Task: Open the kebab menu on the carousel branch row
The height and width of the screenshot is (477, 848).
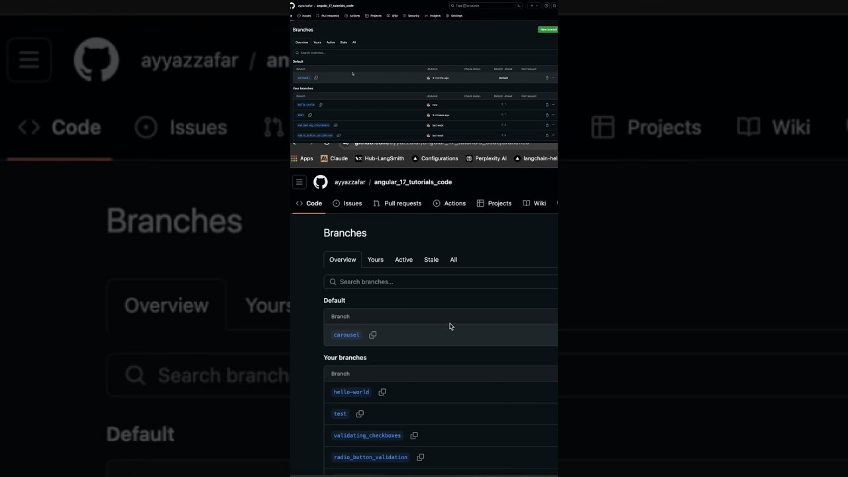Action: pos(553,78)
